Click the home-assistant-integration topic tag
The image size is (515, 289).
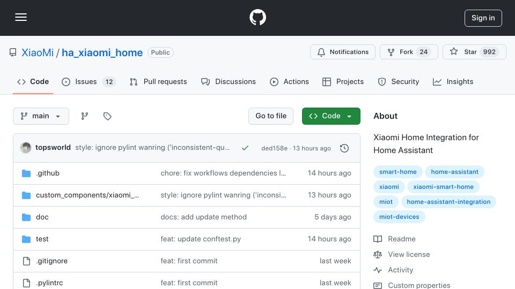click(x=448, y=202)
